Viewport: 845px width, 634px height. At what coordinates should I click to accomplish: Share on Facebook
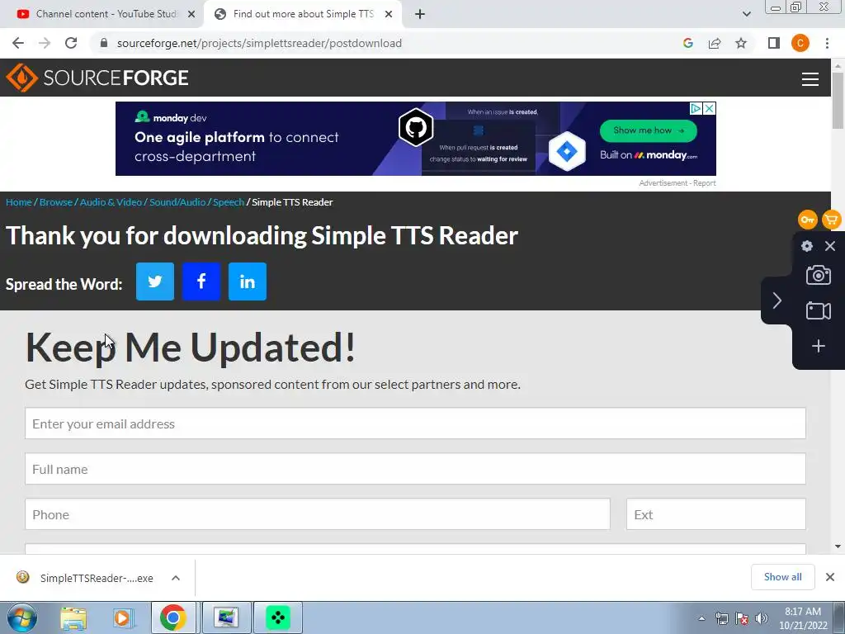[201, 282]
